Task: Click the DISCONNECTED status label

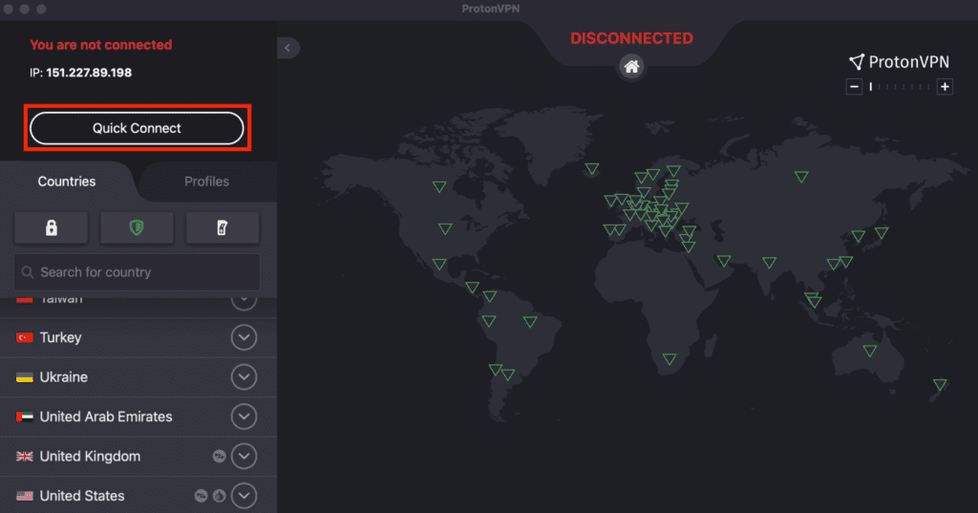Action: tap(631, 38)
